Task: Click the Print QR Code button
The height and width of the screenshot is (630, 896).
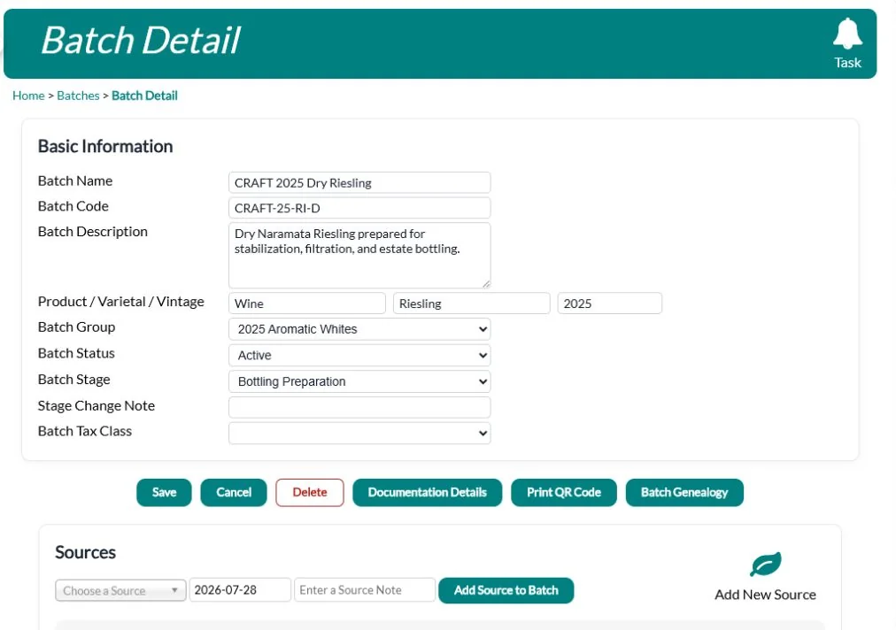Action: pos(564,492)
